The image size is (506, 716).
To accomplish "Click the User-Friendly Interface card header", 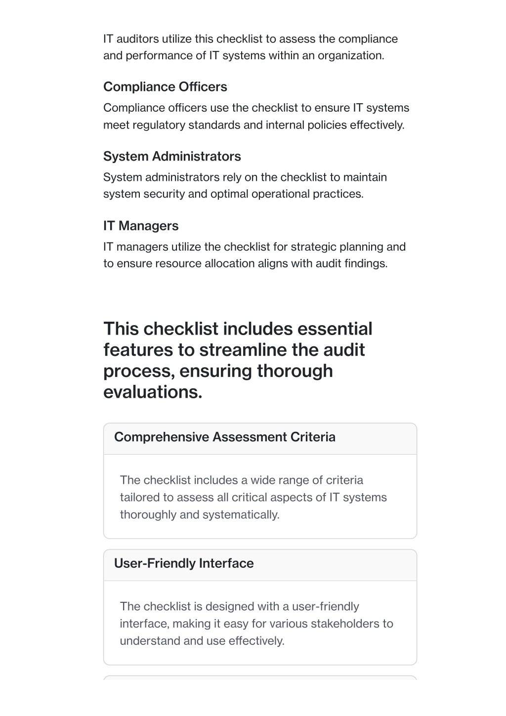I will tap(260, 565).
